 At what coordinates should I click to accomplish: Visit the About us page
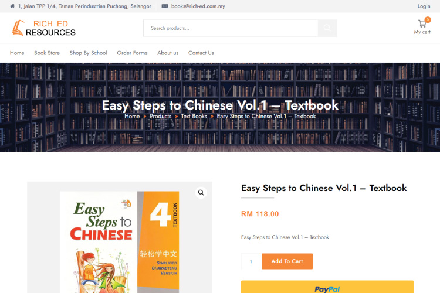168,53
